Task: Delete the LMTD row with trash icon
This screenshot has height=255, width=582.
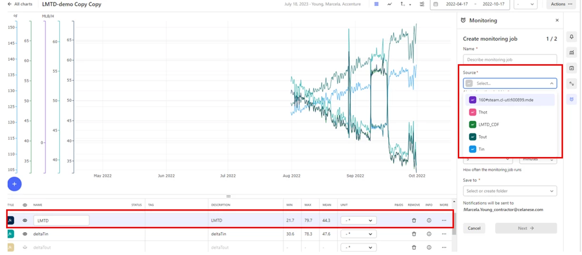Action: click(414, 220)
